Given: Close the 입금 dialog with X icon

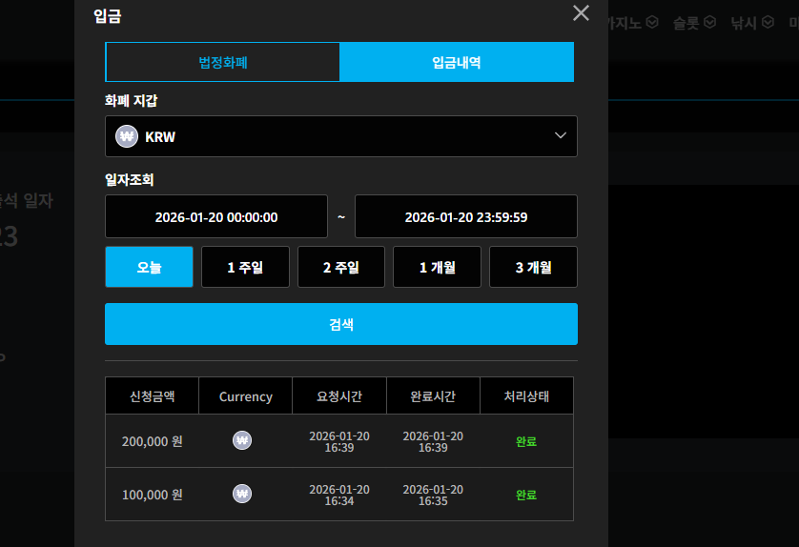Looking at the screenshot, I should point(581,13).
